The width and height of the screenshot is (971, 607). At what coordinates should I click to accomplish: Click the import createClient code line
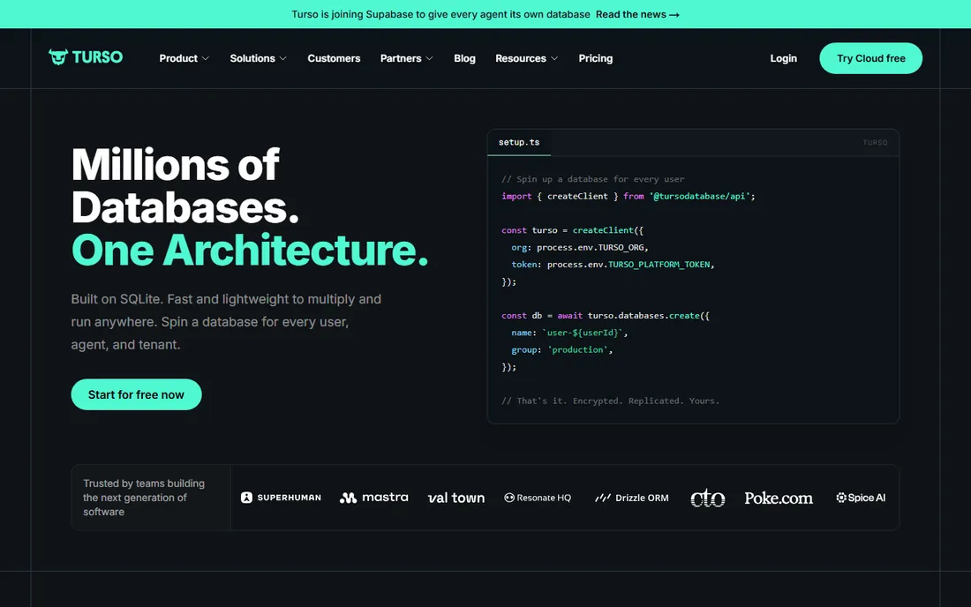tap(628, 196)
